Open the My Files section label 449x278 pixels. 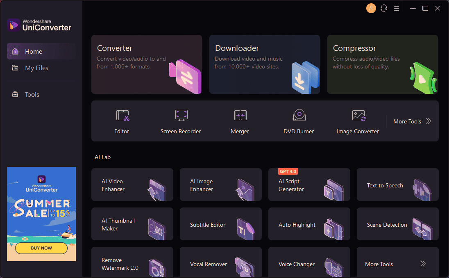point(36,68)
